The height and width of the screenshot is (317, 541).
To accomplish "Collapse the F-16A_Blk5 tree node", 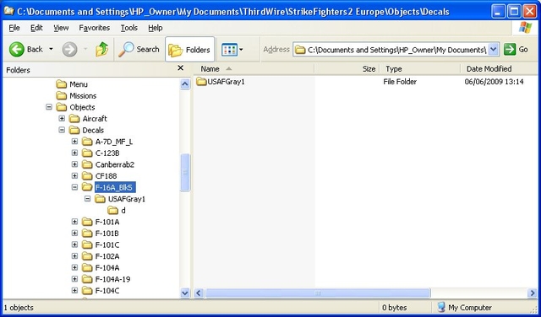I will click(x=74, y=187).
